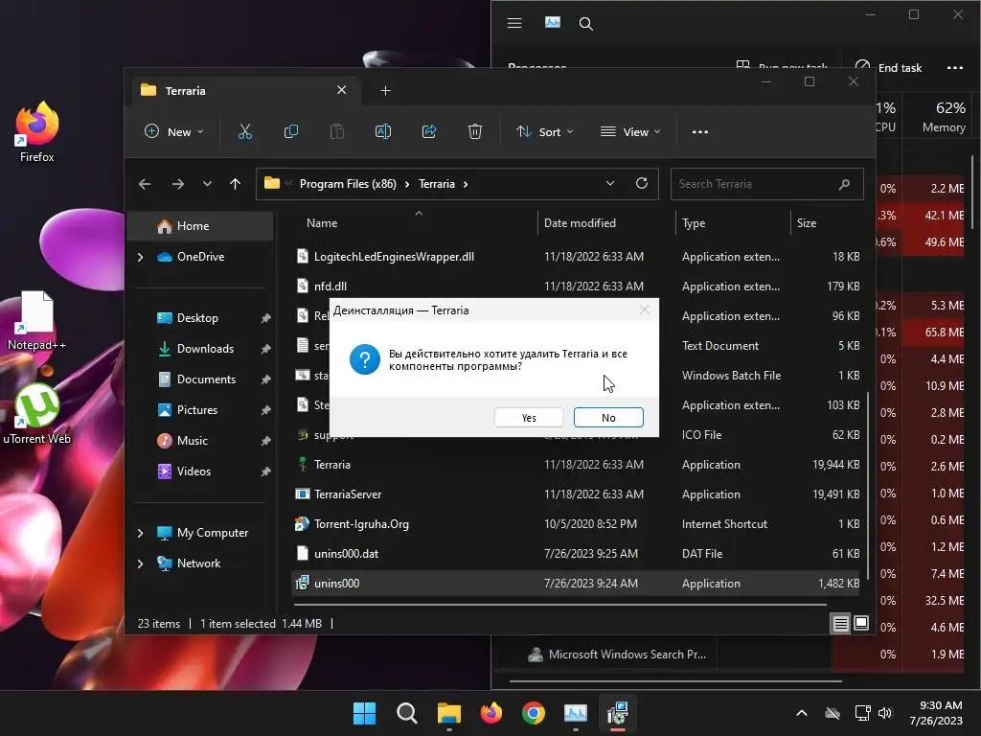This screenshot has width=981, height=736.
Task: Click the Cut scissors icon
Action: click(244, 131)
